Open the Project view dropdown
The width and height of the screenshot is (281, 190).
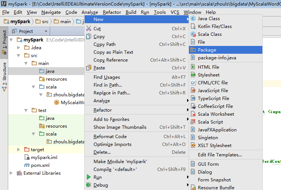point(46,31)
